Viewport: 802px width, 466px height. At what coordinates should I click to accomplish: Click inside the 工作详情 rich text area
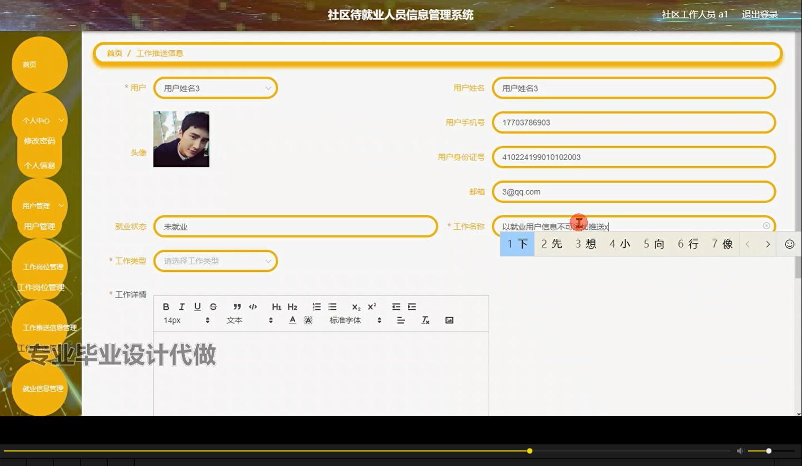(321, 373)
